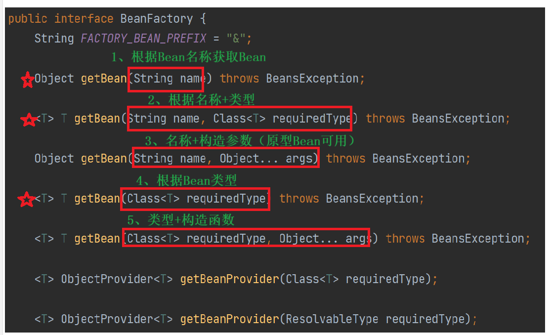Click 'throws' in the getBean(String name) line
Image resolution: width=550 pixels, height=335 pixels.
[240, 79]
